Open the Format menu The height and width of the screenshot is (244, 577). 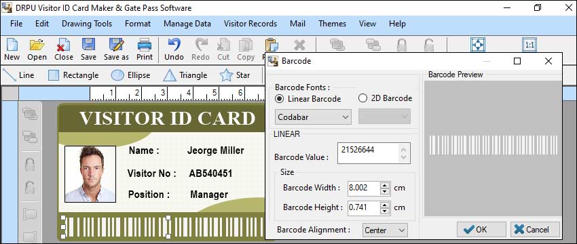pyautogui.click(x=138, y=24)
